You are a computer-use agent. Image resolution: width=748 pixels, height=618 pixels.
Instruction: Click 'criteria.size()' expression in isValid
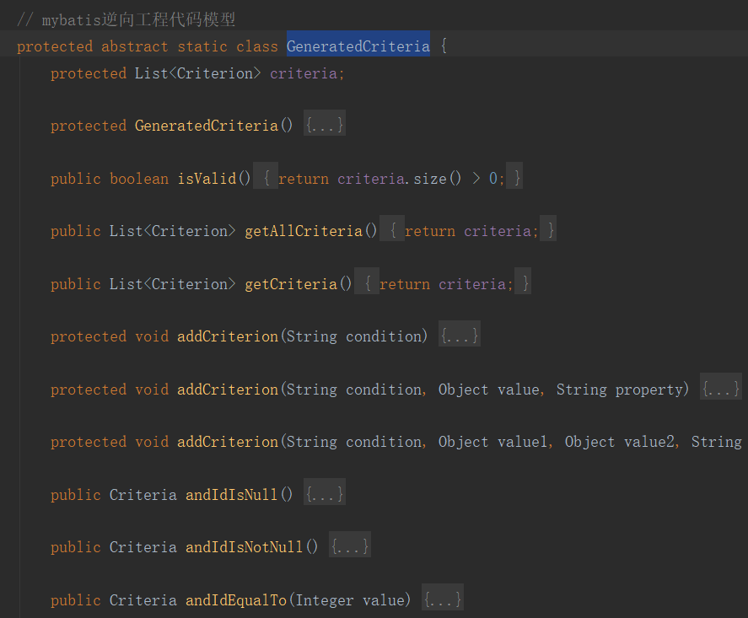[x=399, y=179]
